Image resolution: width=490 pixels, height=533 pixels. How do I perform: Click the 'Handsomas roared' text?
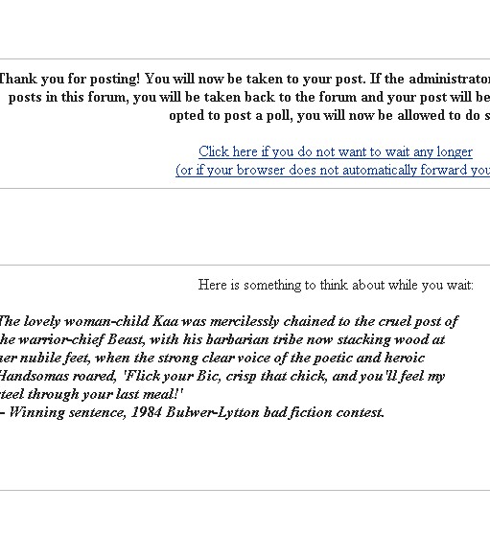(x=58, y=377)
